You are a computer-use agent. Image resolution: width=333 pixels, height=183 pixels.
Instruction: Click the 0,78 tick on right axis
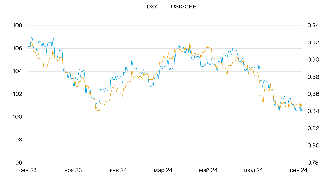[313, 163]
